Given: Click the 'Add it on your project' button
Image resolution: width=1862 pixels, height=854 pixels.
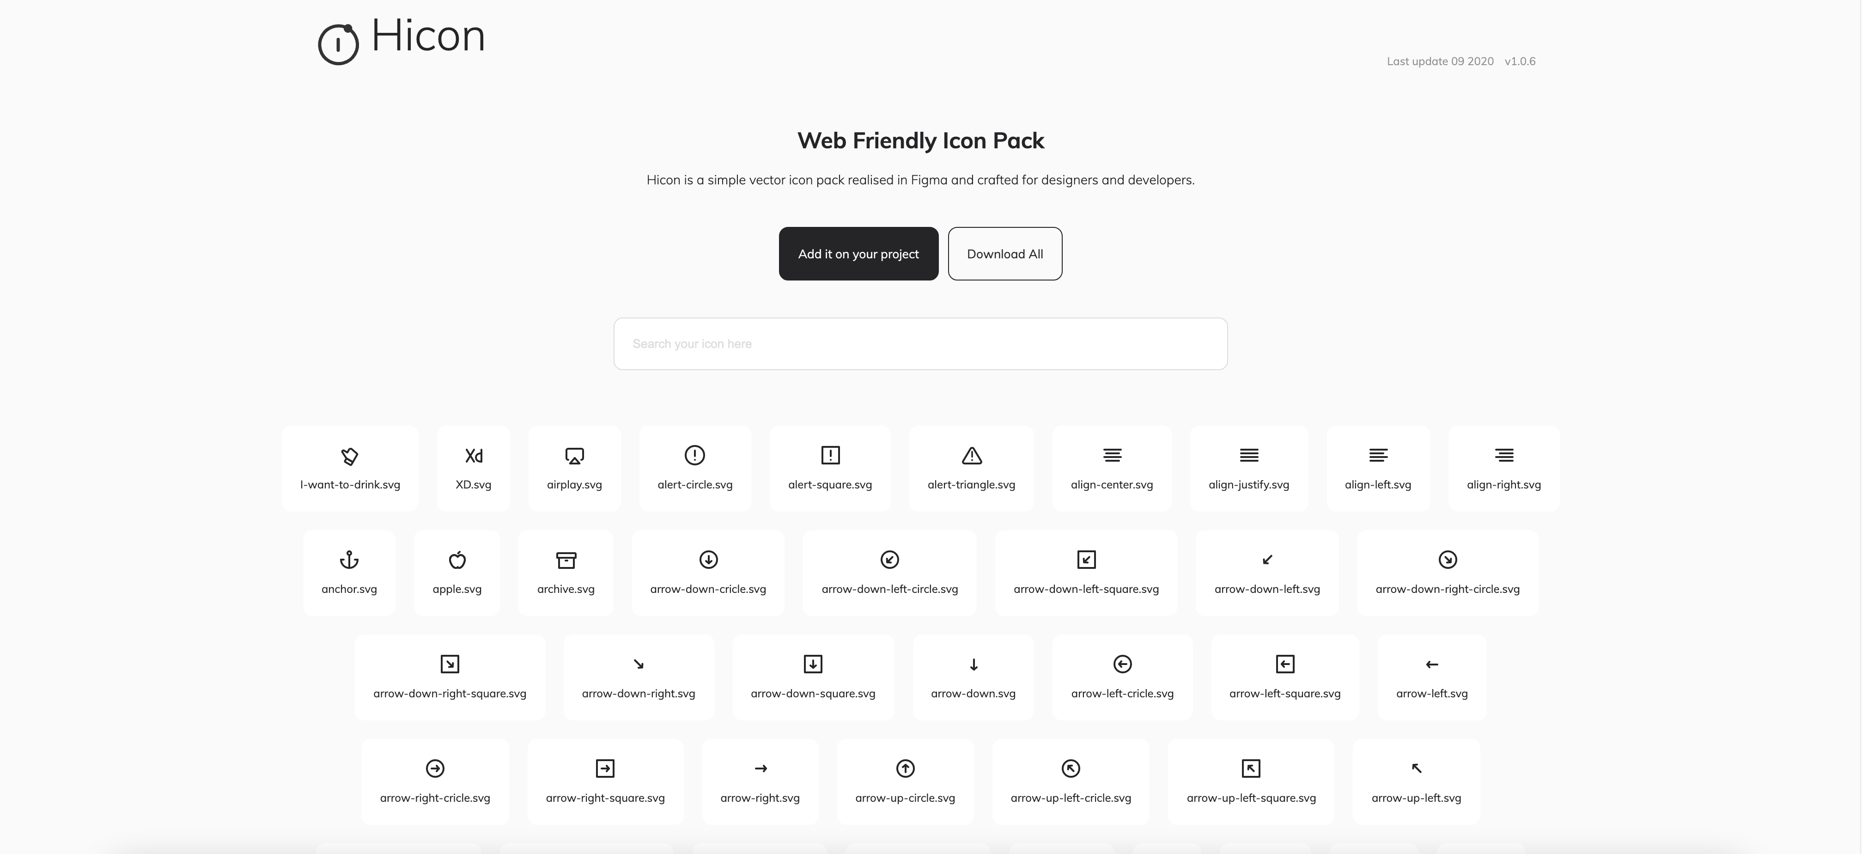Looking at the screenshot, I should point(858,253).
